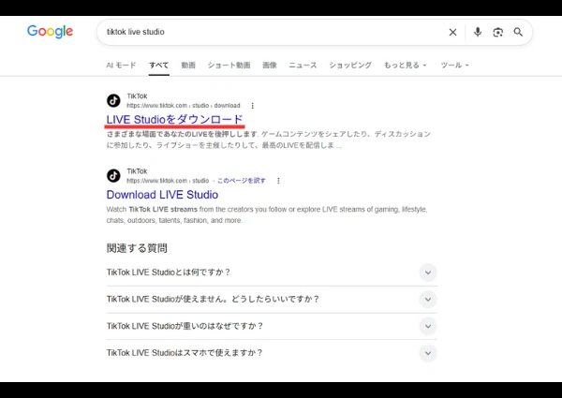Screen dimensions: 562x398
Task: Open the ニュース tab
Action: (x=303, y=66)
